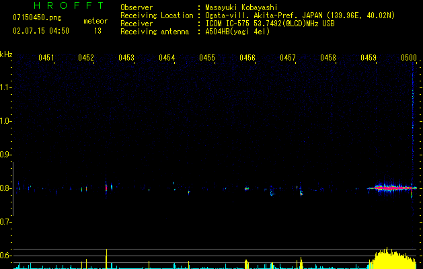Image resolution: width=423 pixels, height=269 pixels.
Task: Click the tall yellow intensity spike after 0452
Action: tap(106, 259)
